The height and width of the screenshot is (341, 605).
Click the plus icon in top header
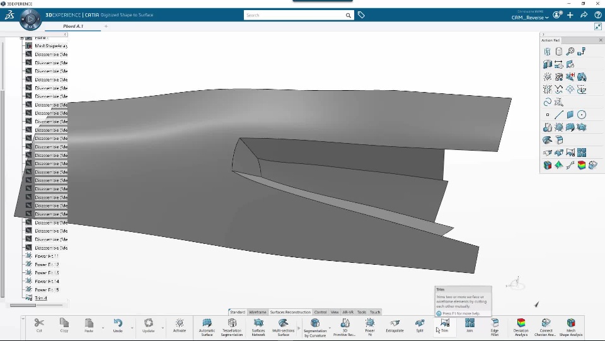570,15
